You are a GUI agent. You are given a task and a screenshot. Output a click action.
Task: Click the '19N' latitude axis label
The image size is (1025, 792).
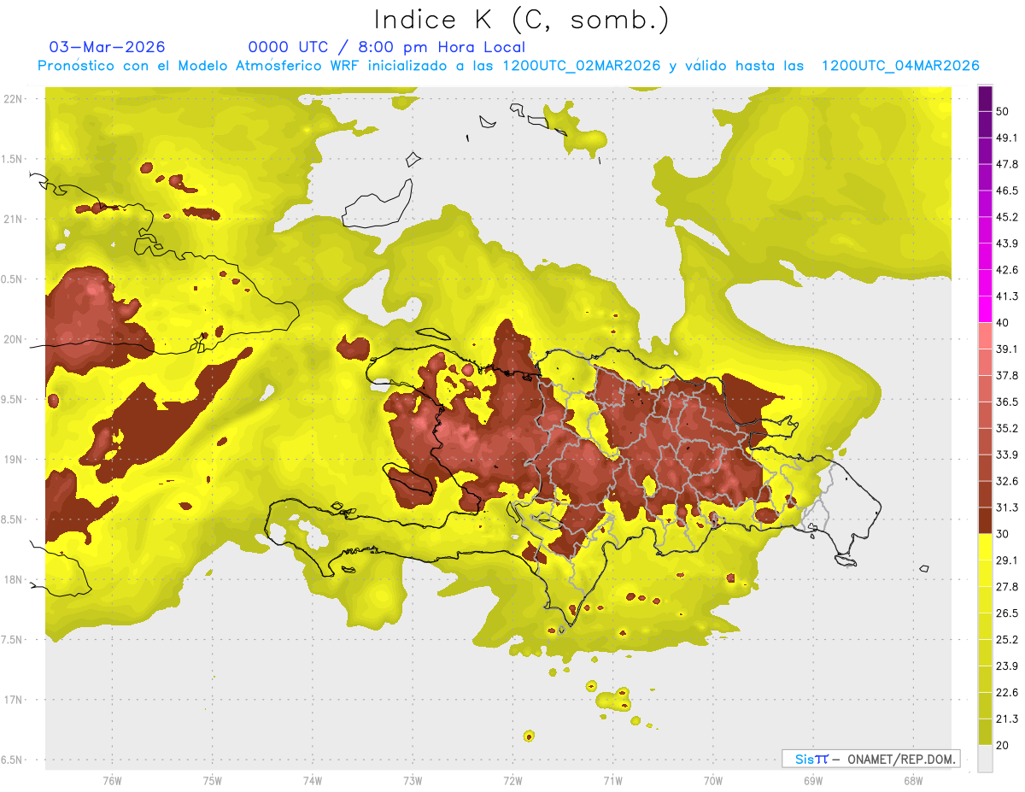[13, 460]
